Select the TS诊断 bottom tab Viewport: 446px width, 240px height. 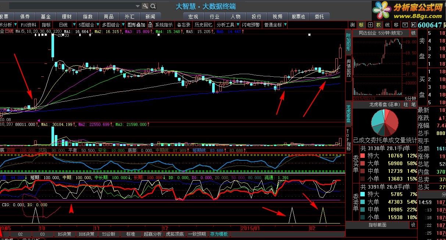pyautogui.click(x=108, y=234)
